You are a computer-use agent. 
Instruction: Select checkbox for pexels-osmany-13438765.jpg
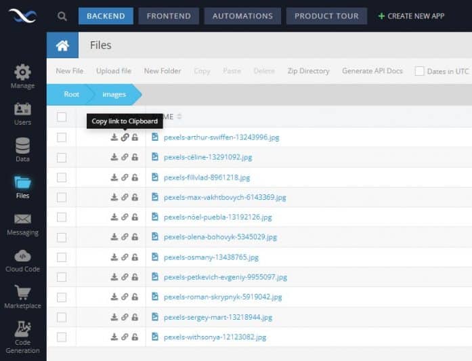click(62, 257)
